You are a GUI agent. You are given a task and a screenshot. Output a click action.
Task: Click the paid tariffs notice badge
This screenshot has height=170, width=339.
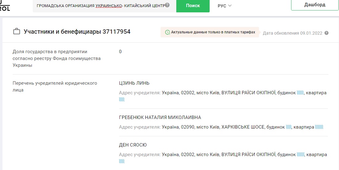pos(210,32)
